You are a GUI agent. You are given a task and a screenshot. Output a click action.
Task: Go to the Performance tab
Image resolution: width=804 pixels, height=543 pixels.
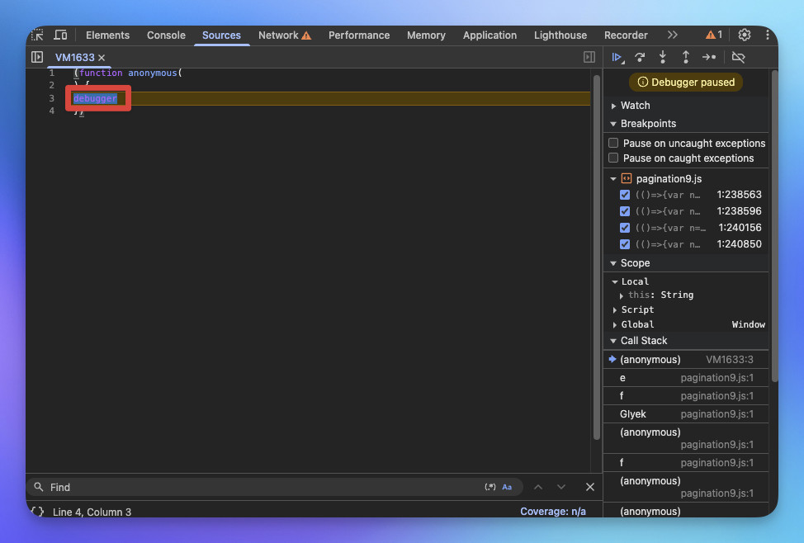coord(359,35)
